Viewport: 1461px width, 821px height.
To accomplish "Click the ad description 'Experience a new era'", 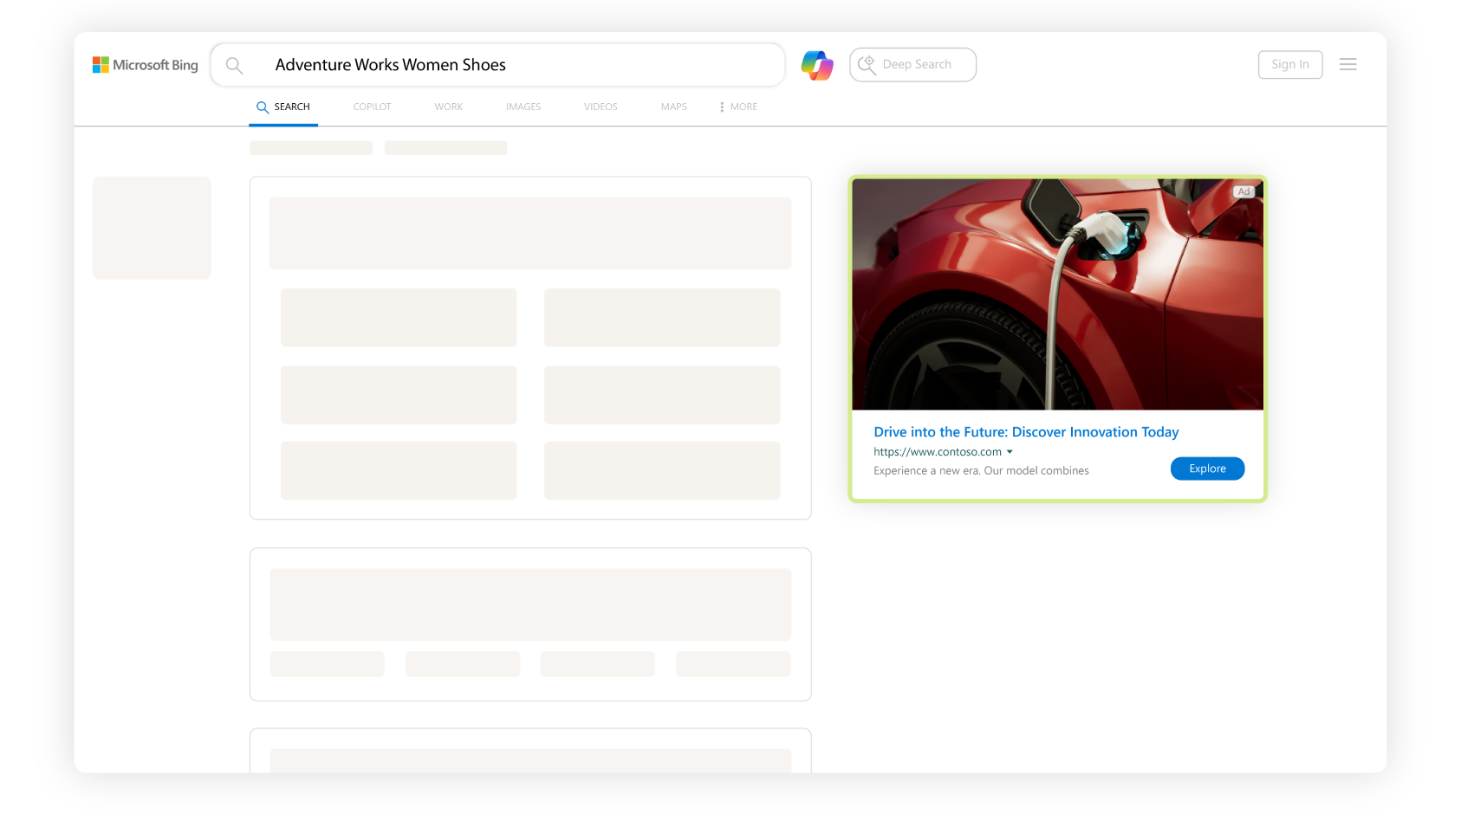I will click(x=981, y=471).
